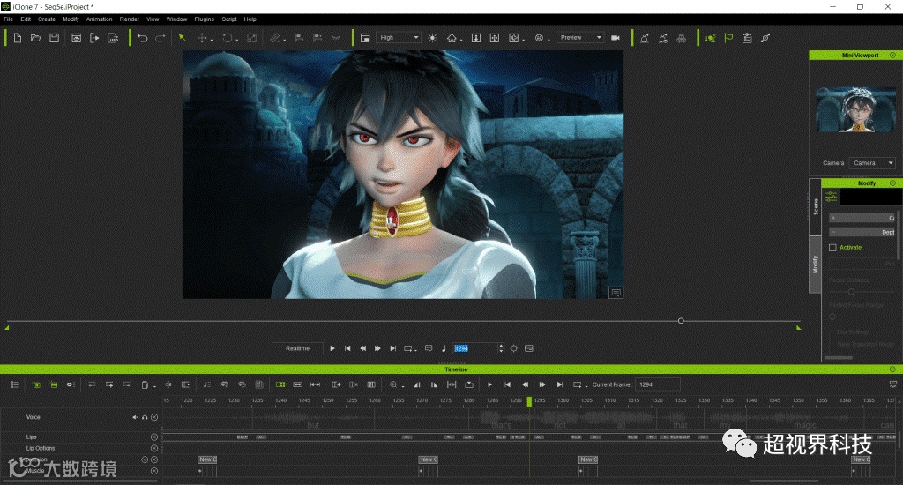
Task: Choose the Rotate tool
Action: point(228,38)
